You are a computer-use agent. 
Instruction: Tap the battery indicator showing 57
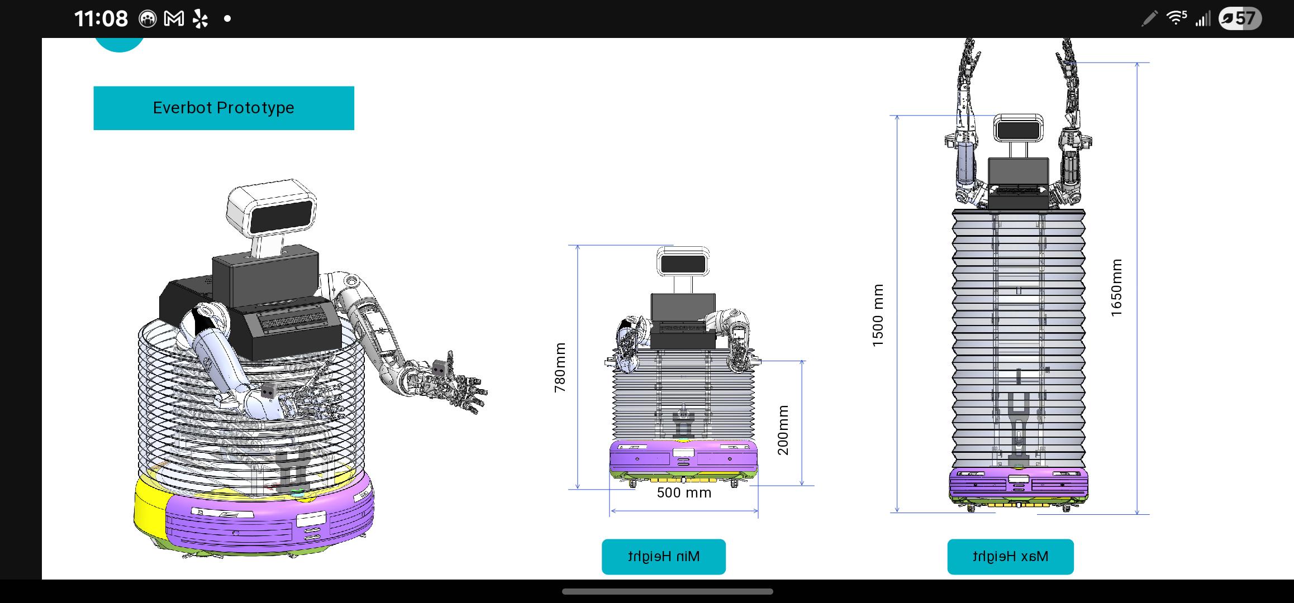tap(1240, 18)
